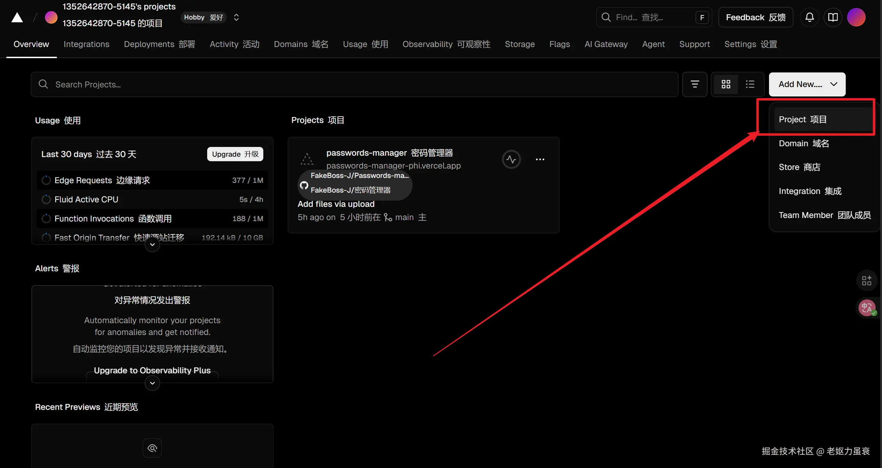Screen dimensions: 882x468
Task: Switch to grid view layout
Action: tap(726, 84)
